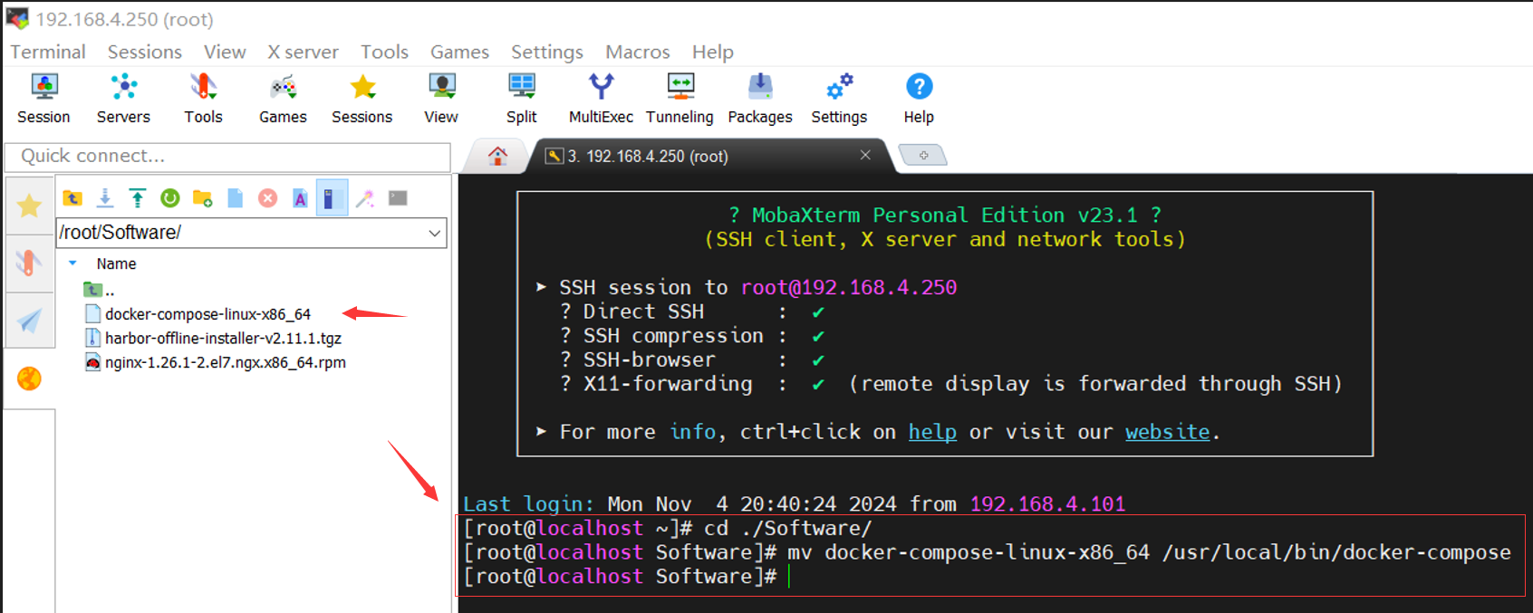
Task: Download selected file in SFTP toolbar
Action: tap(105, 198)
